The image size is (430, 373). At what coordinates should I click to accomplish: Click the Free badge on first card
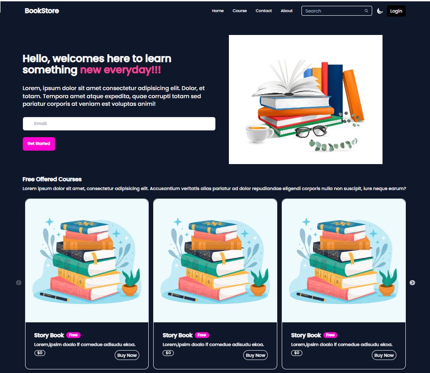[73, 335]
